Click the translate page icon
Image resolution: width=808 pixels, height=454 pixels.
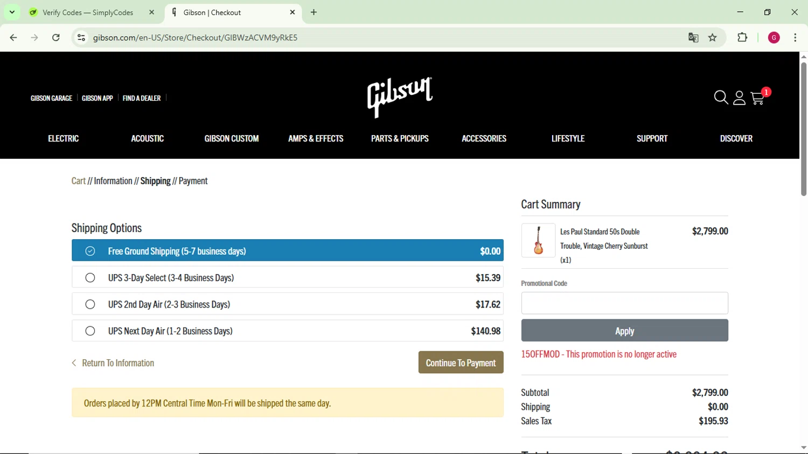(x=693, y=38)
